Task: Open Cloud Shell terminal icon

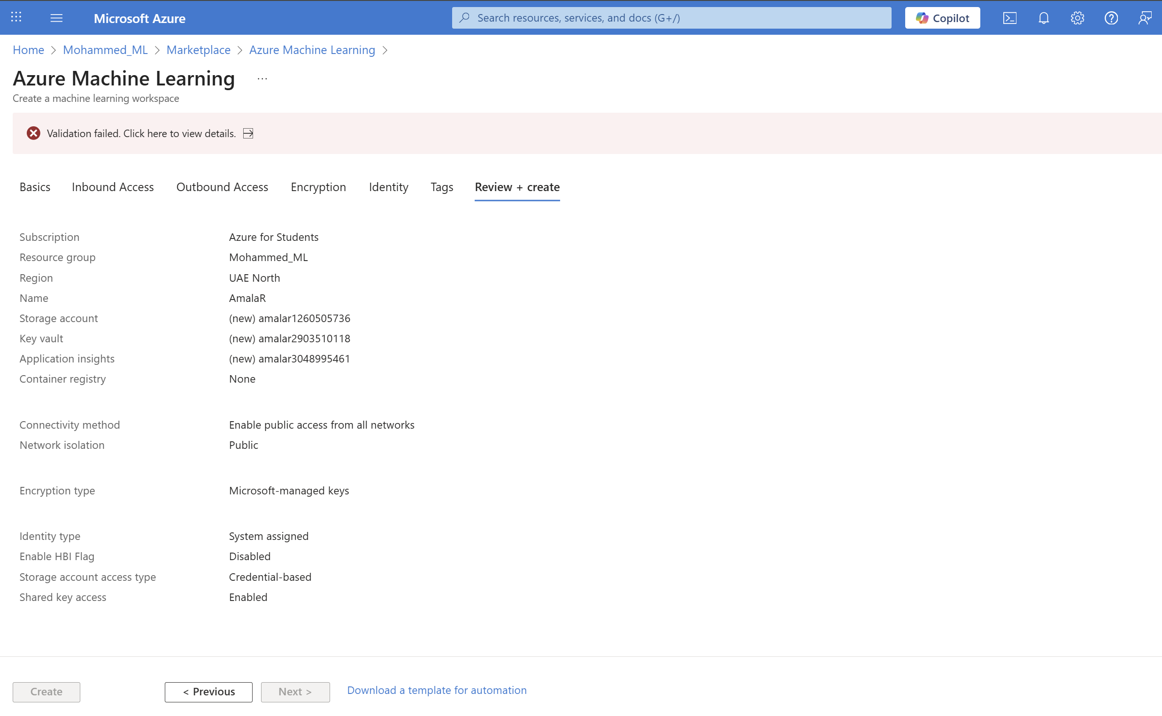Action: 1009,18
